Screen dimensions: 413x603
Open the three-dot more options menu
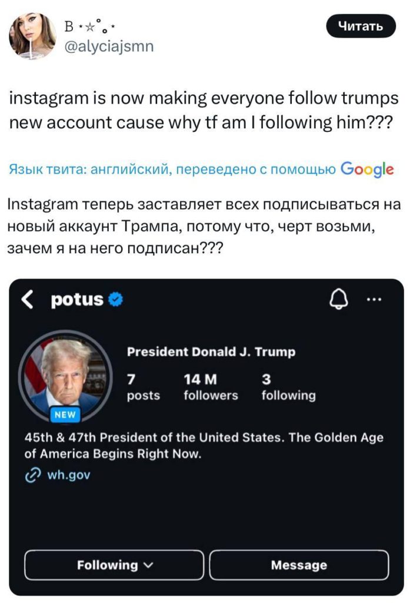(374, 300)
